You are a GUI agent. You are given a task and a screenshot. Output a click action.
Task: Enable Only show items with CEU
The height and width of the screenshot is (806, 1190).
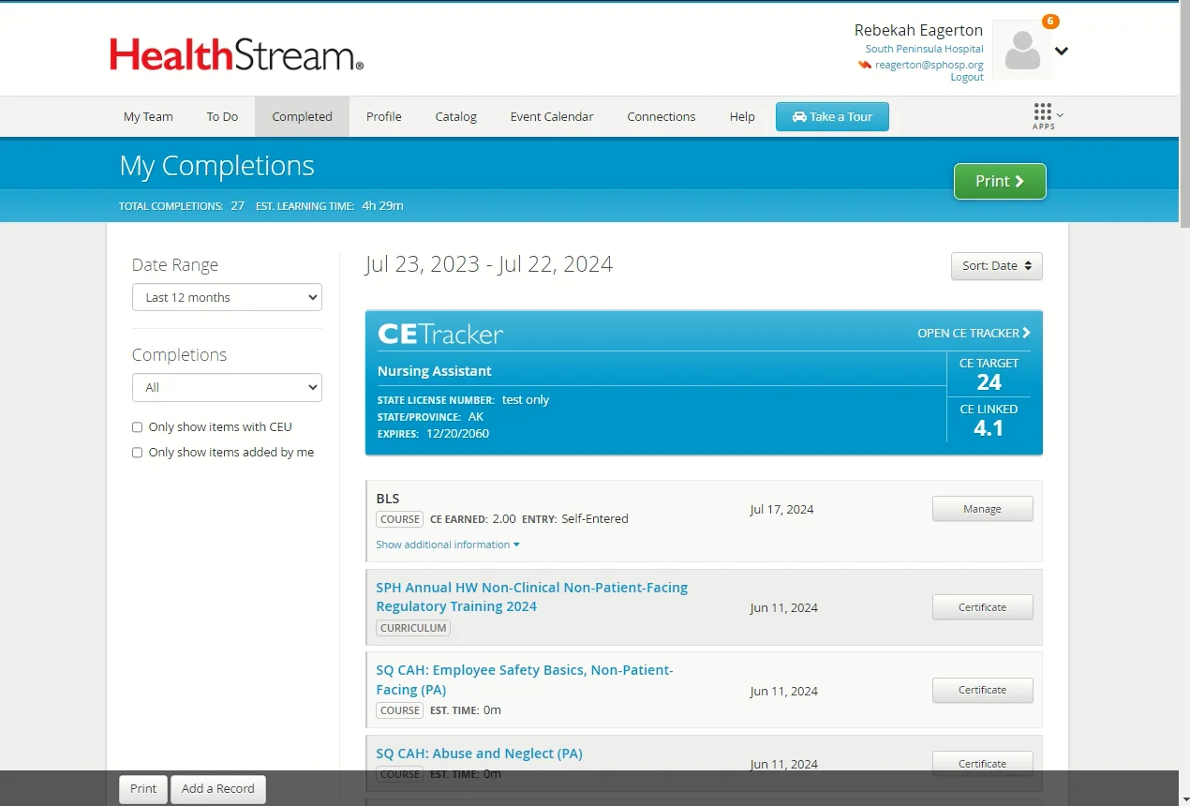tap(137, 427)
